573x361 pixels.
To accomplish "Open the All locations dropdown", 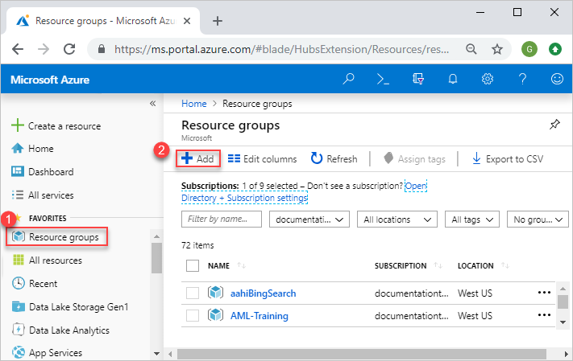I will tap(397, 219).
